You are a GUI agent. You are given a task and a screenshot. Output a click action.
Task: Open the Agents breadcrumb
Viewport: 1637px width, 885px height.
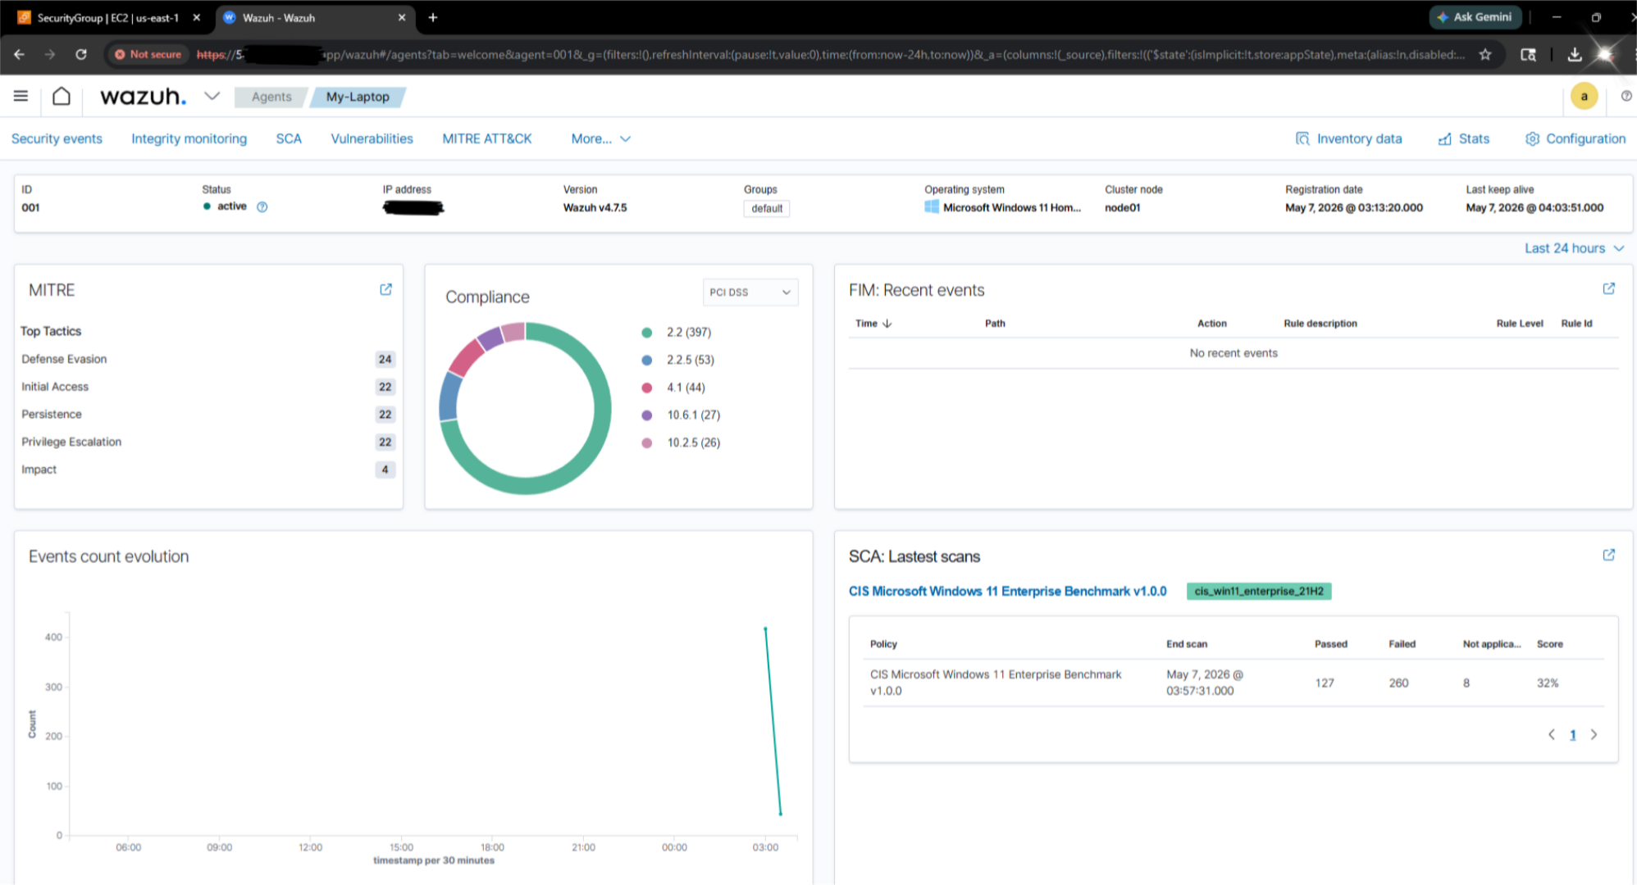[x=271, y=97]
